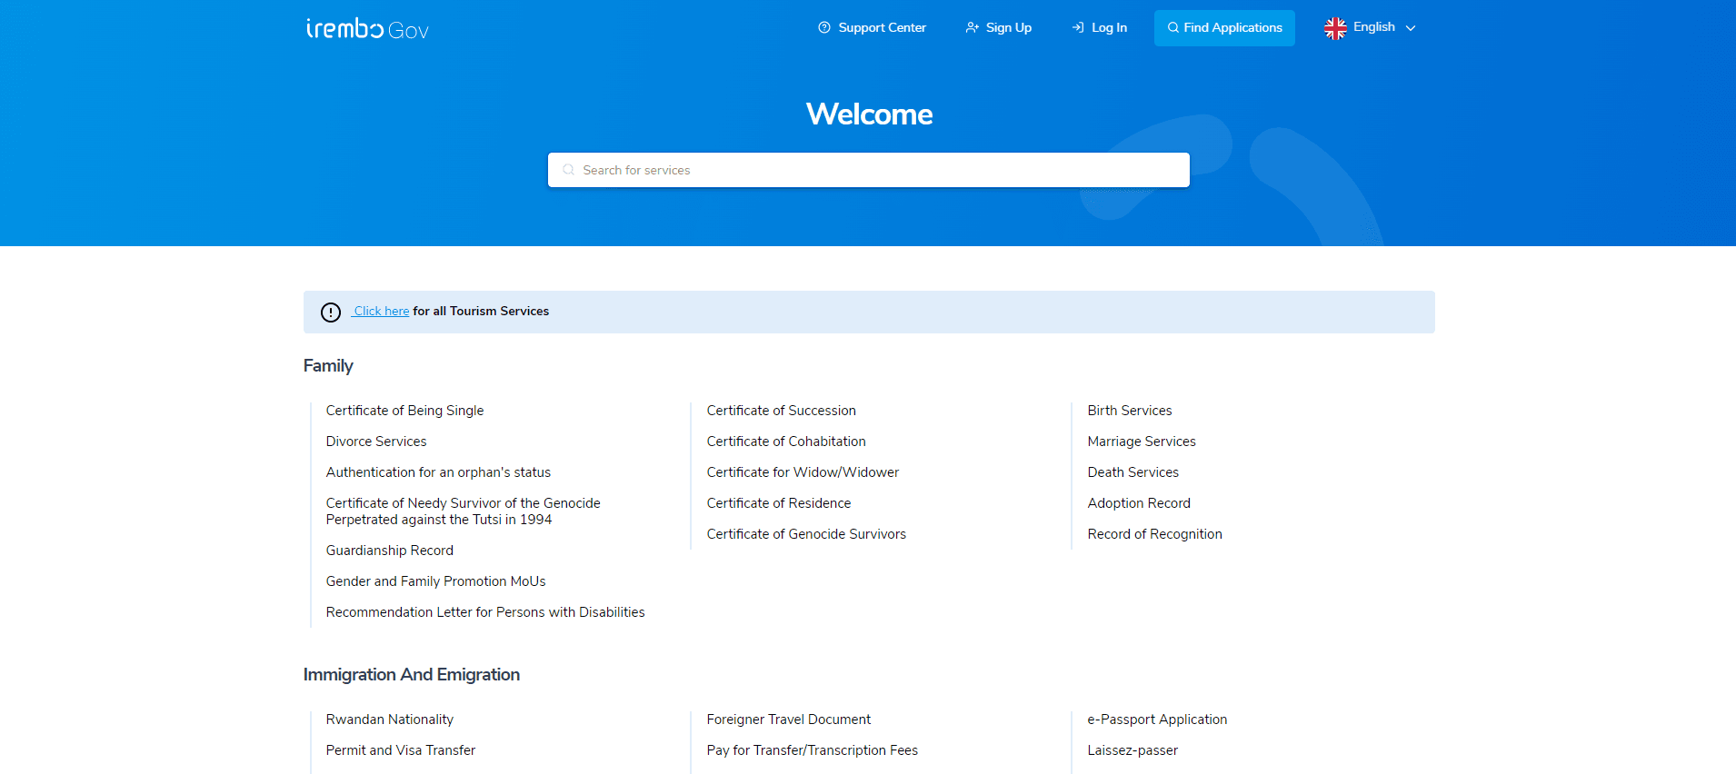Open Laissez-passer
The width and height of the screenshot is (1736, 774).
pos(1132,750)
